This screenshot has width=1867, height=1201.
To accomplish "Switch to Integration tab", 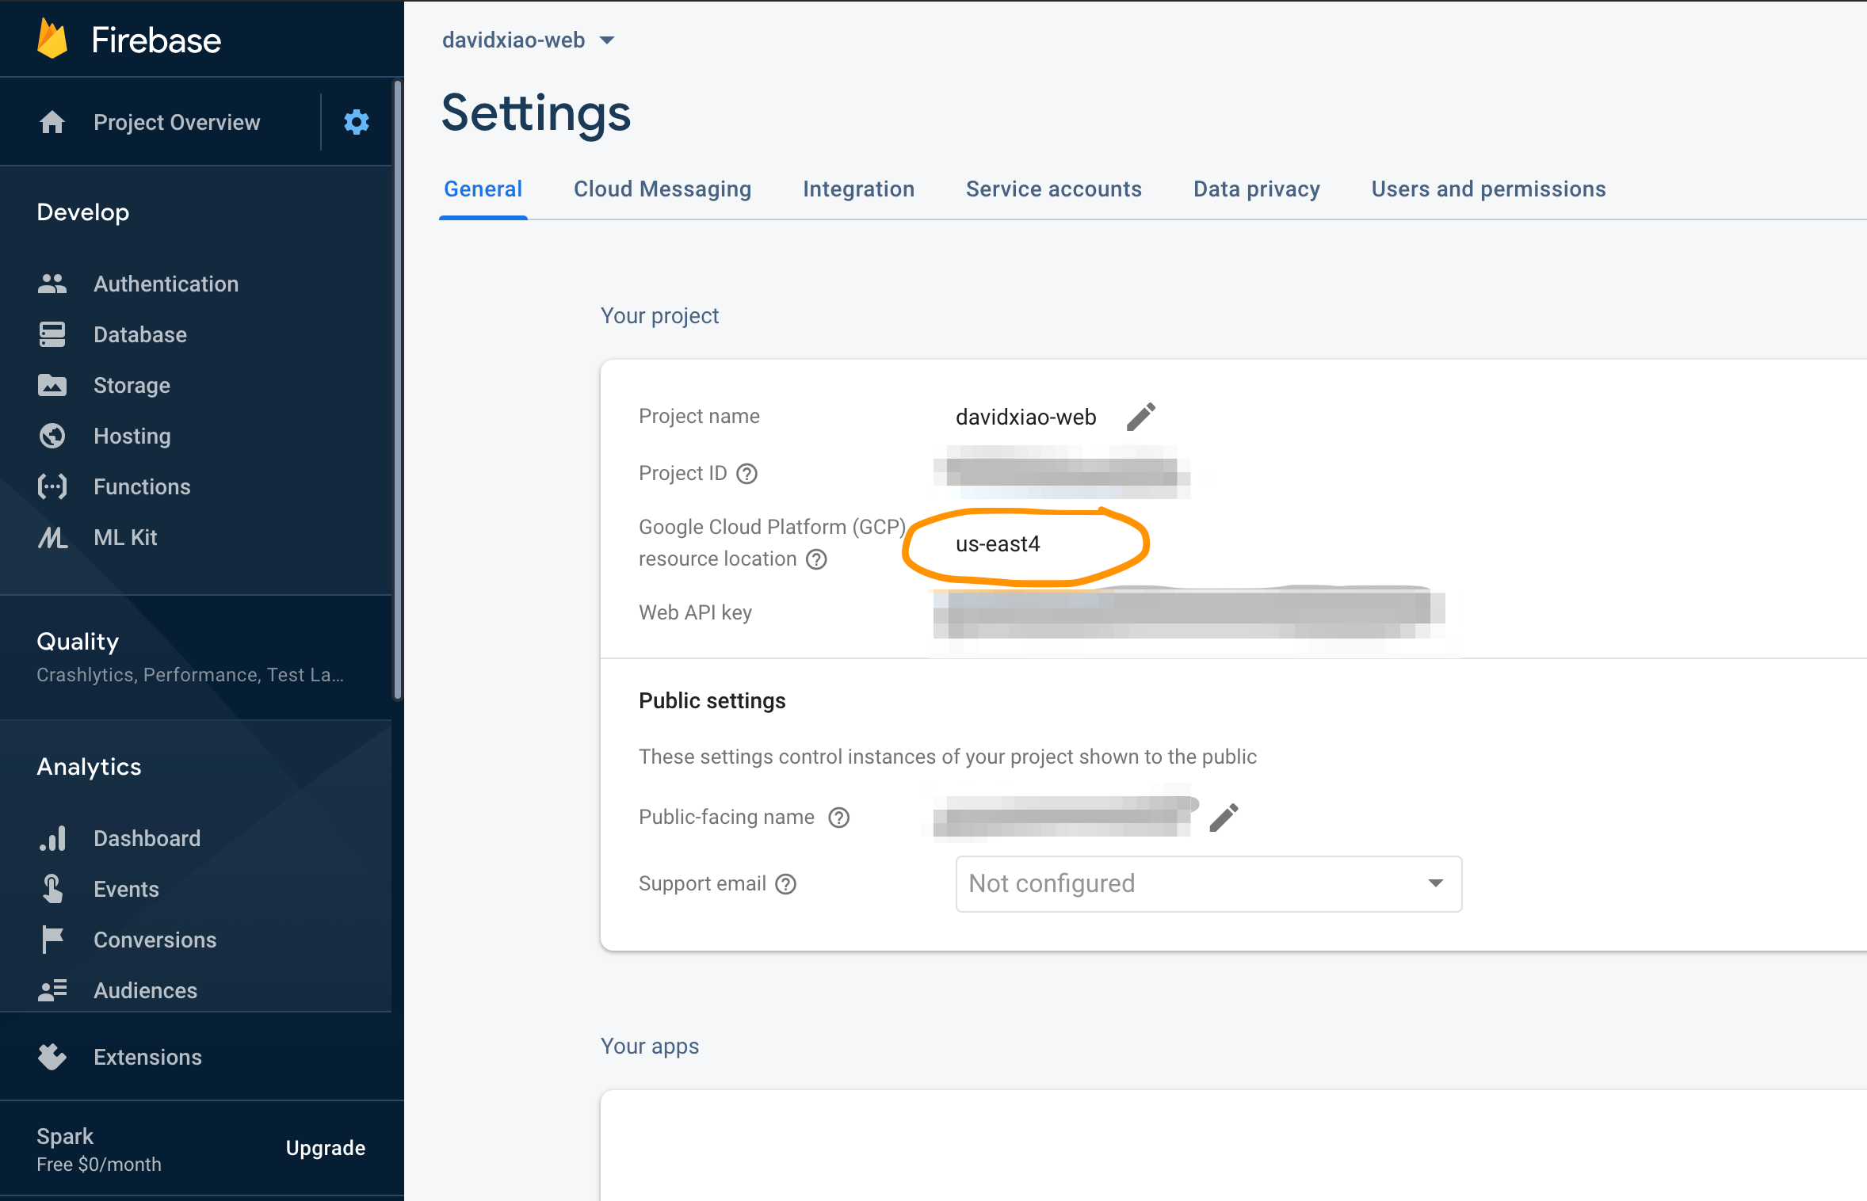I will coord(858,189).
